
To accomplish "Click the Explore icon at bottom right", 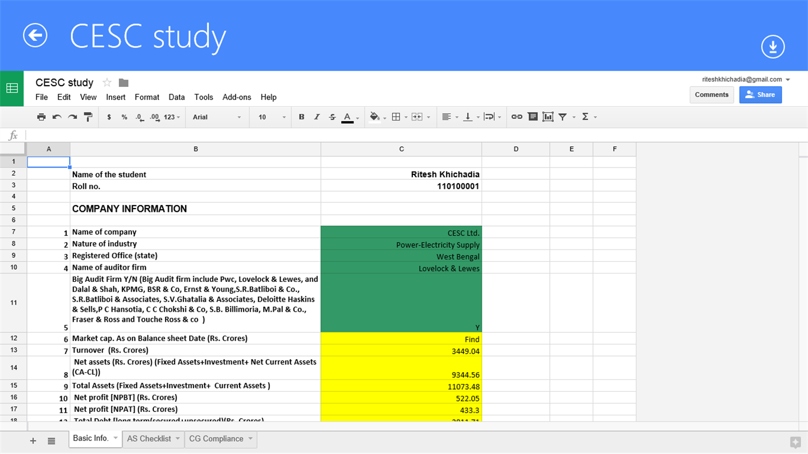I will pyautogui.click(x=795, y=442).
